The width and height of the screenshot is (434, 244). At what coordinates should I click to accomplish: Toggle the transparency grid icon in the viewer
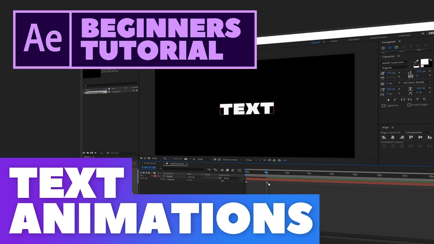pyautogui.click(x=219, y=160)
